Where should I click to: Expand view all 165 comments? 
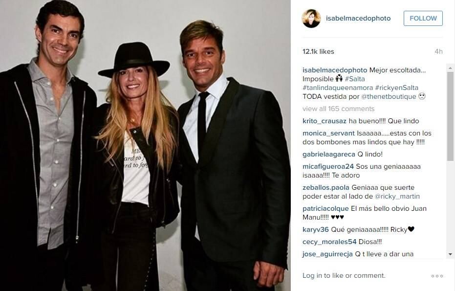coord(338,109)
